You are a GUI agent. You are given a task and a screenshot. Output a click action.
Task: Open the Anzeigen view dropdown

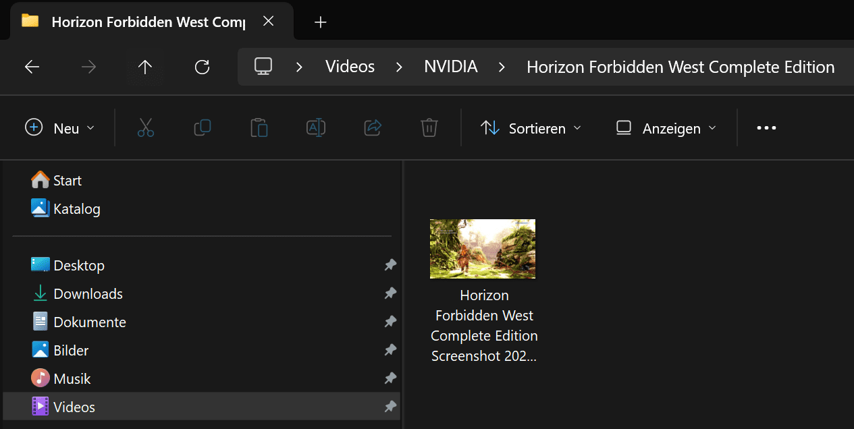[x=666, y=127]
